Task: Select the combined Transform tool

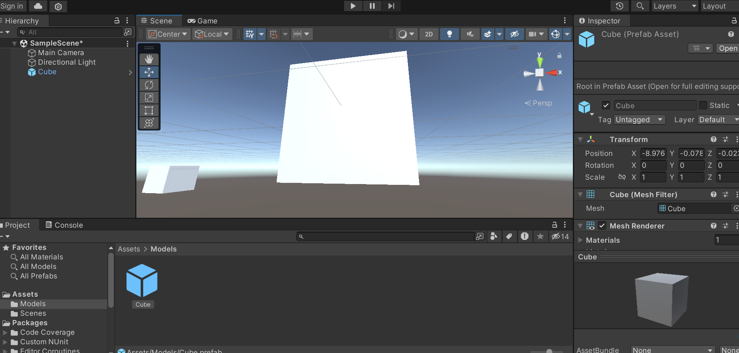Action: pyautogui.click(x=149, y=123)
